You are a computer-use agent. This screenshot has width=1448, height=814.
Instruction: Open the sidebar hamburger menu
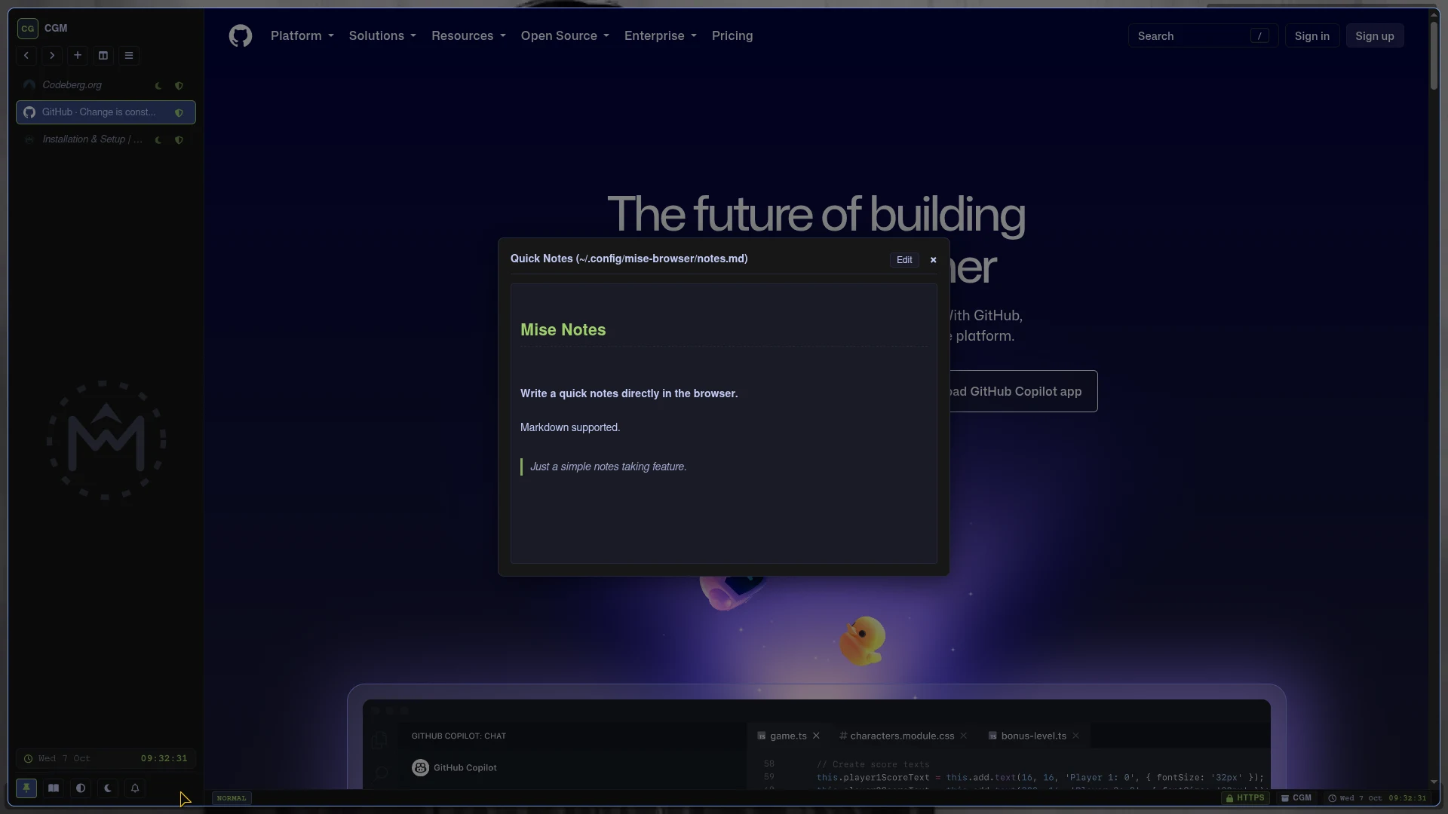(x=129, y=56)
